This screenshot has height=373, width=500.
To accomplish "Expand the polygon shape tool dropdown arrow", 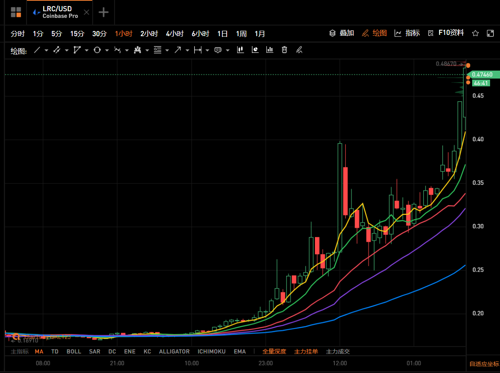I will (x=87, y=51).
